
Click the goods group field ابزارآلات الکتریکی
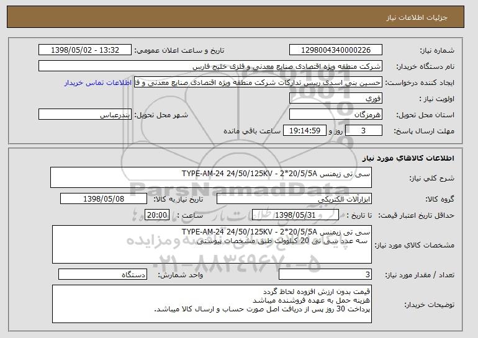pos(294,199)
